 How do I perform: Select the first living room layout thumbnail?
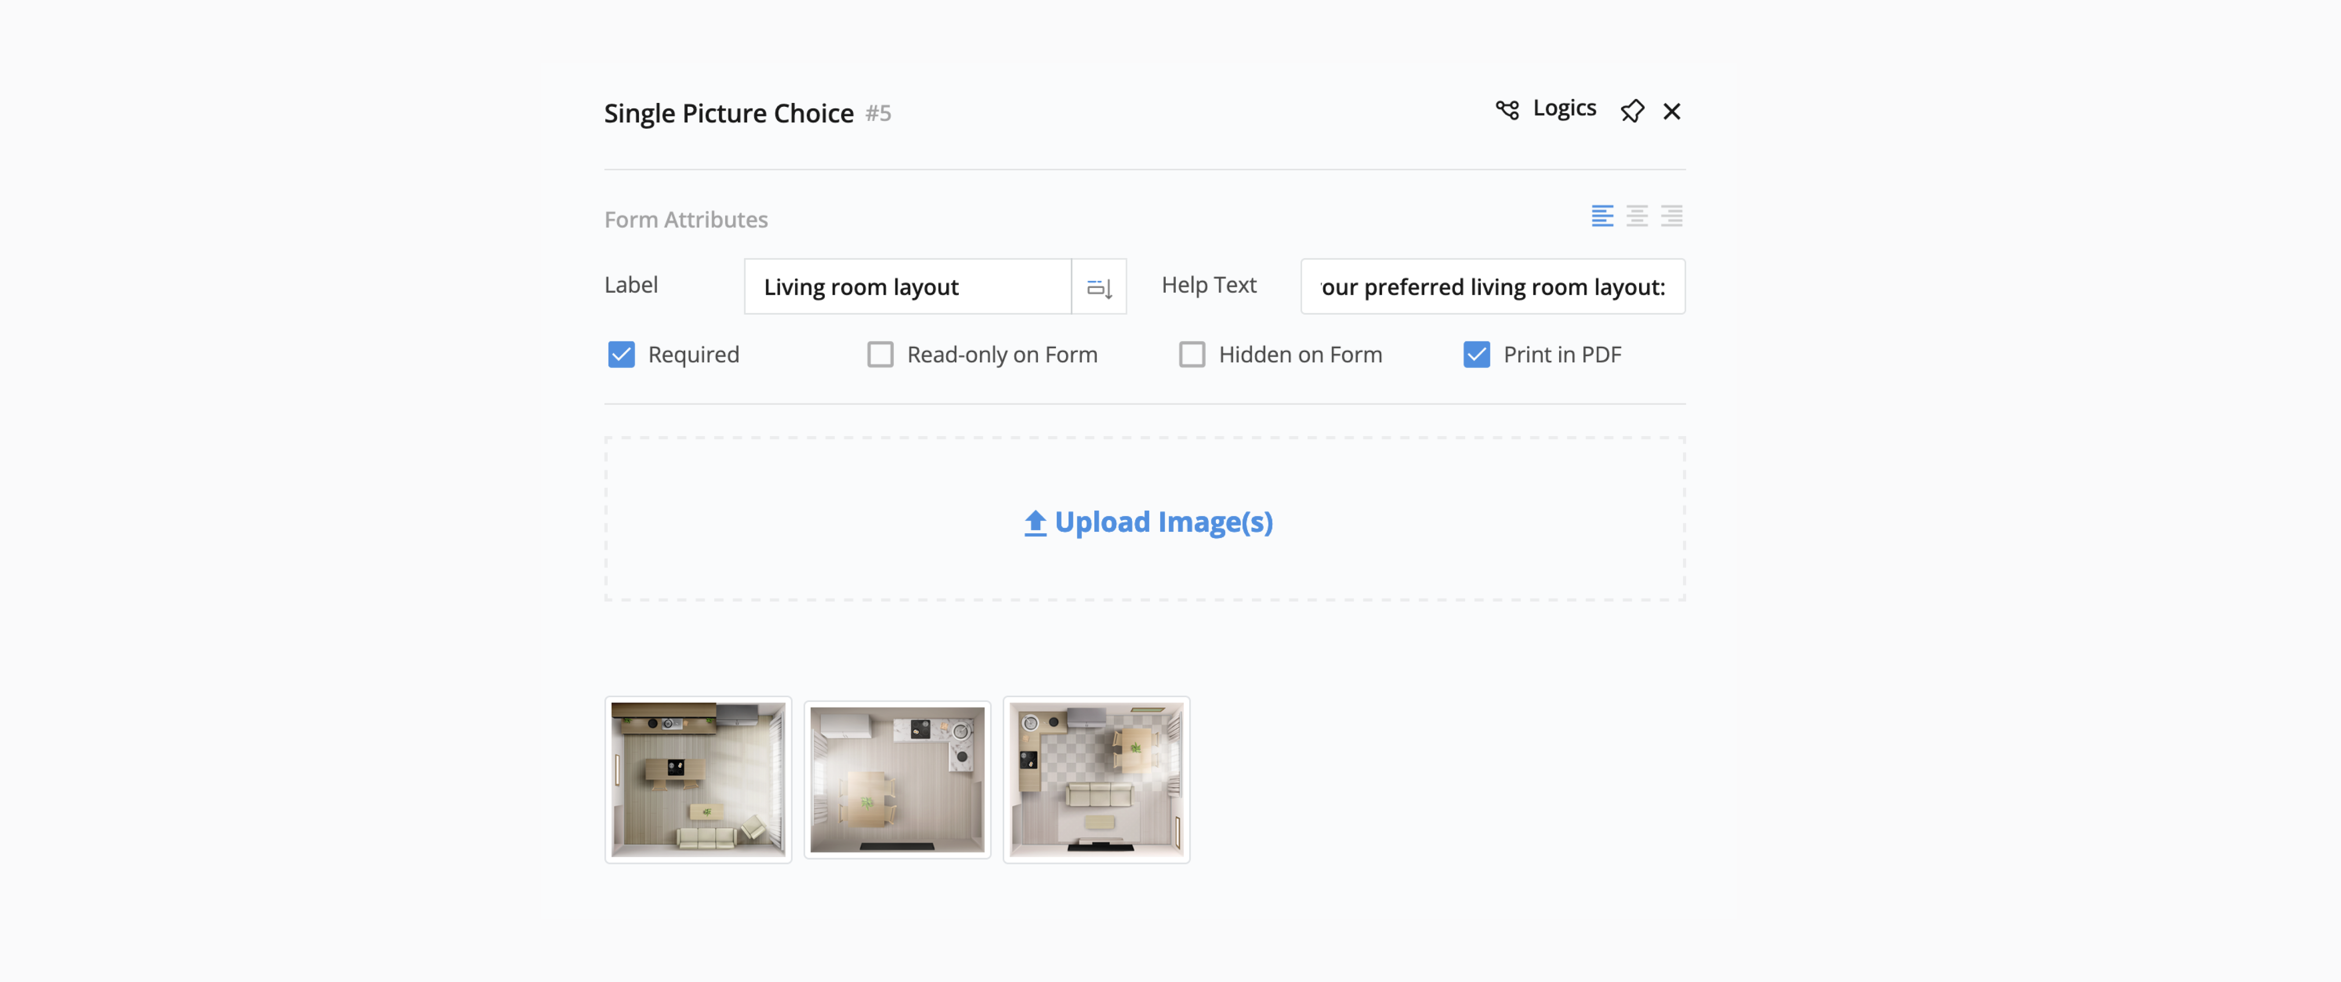[698, 779]
